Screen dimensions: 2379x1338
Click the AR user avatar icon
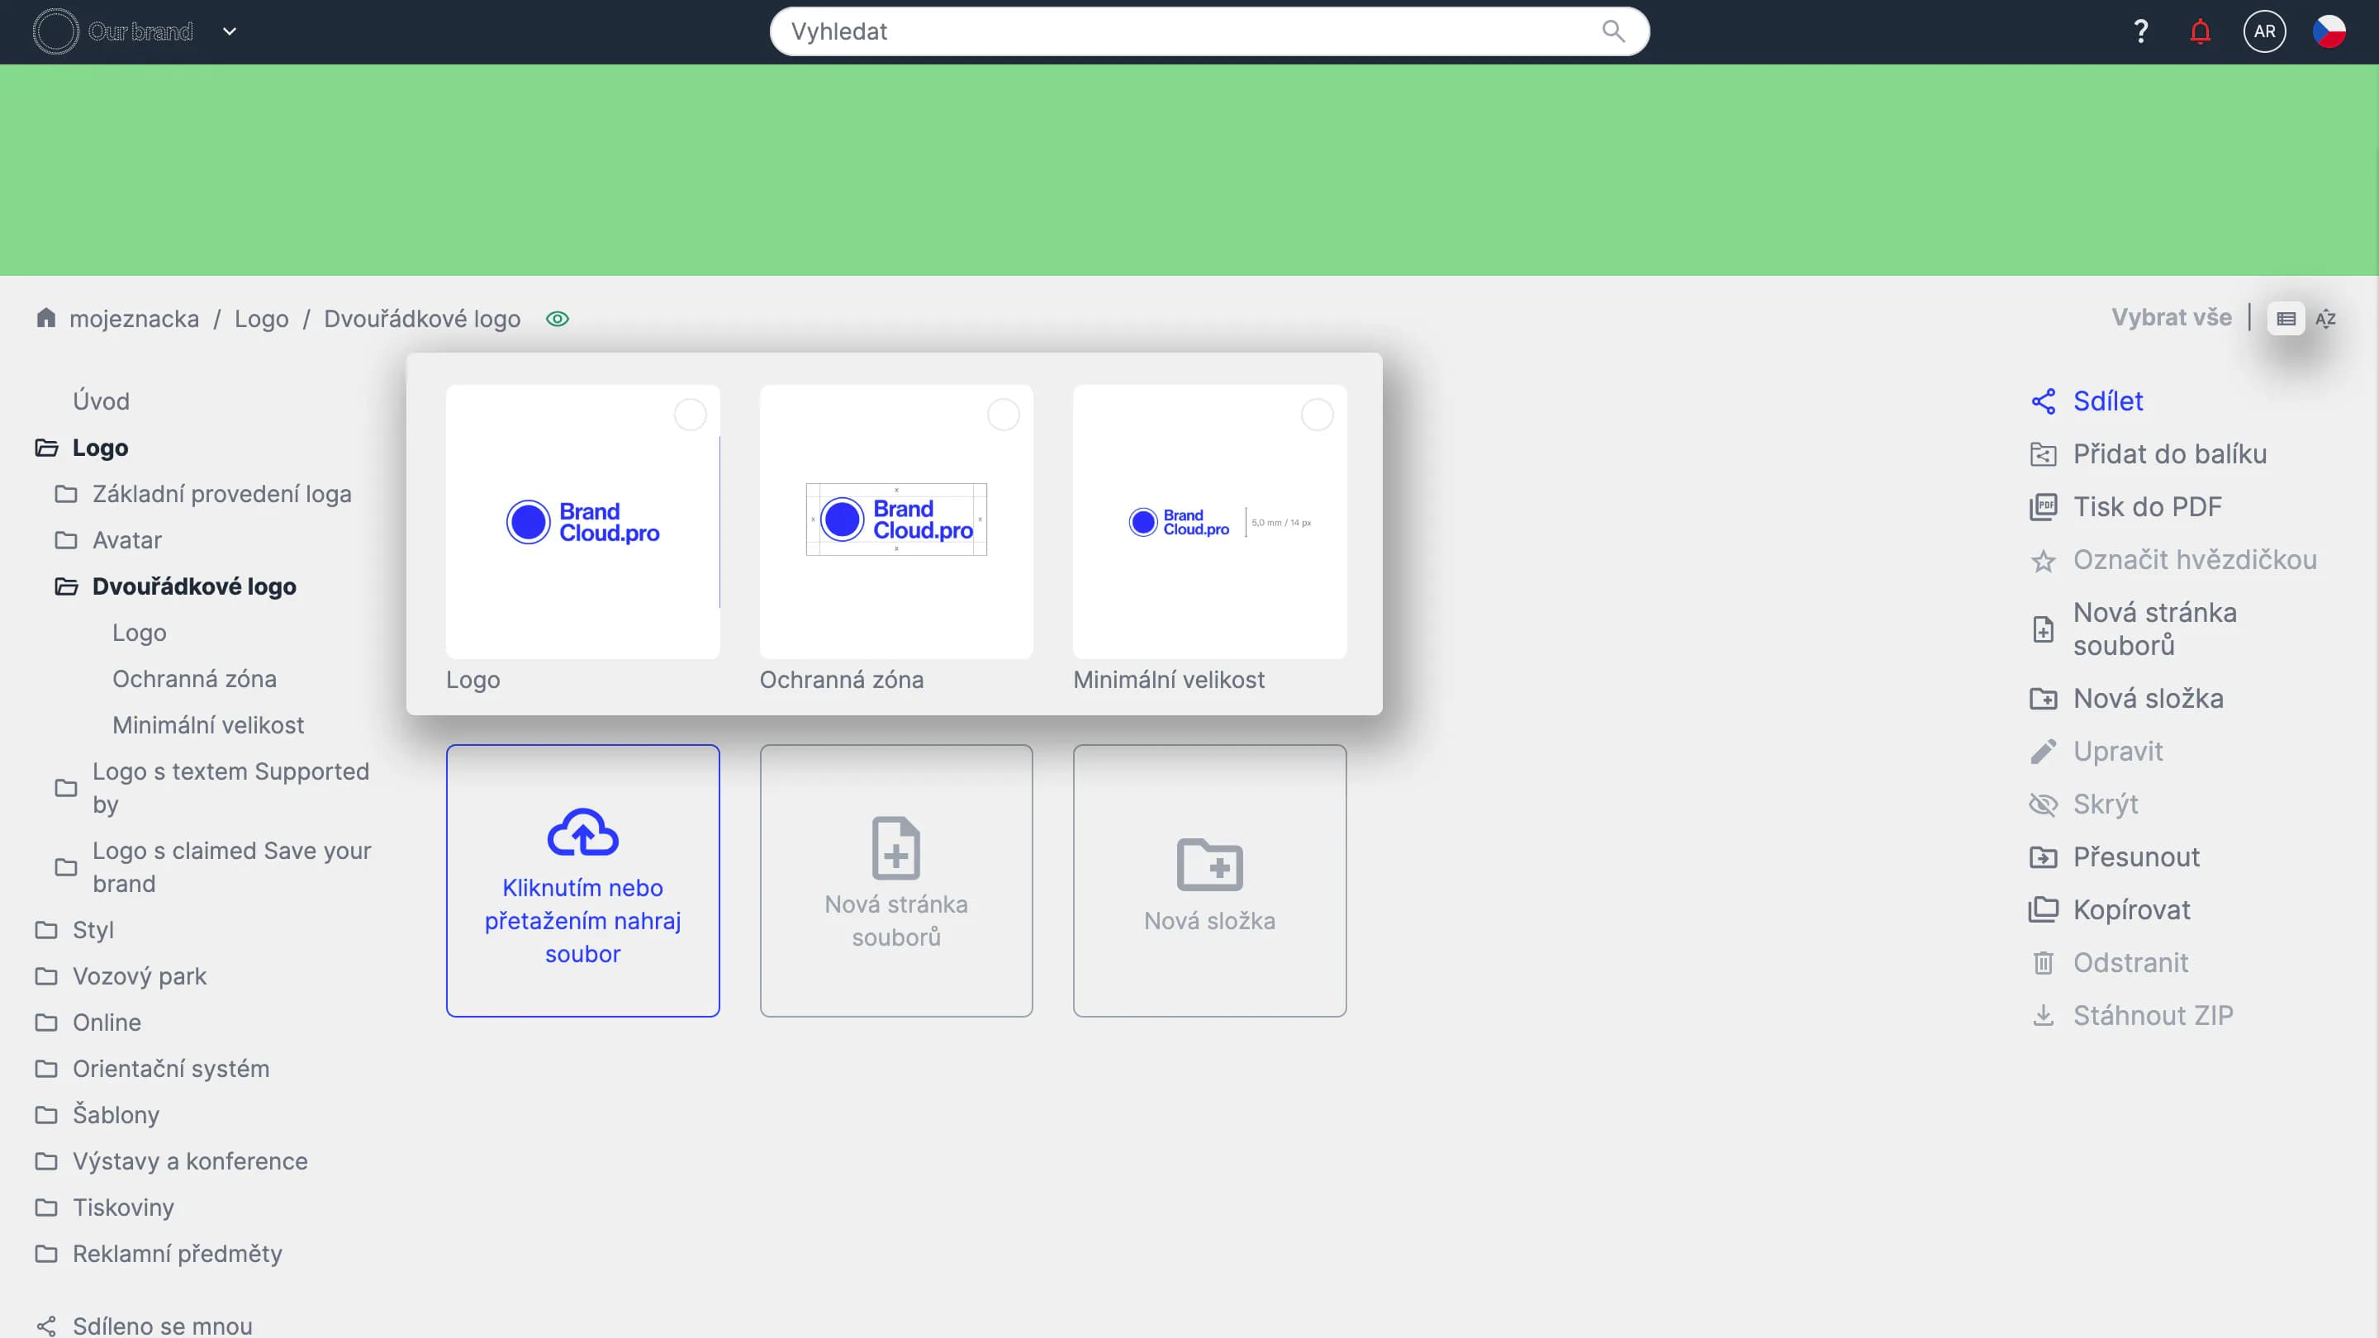pos(2263,31)
